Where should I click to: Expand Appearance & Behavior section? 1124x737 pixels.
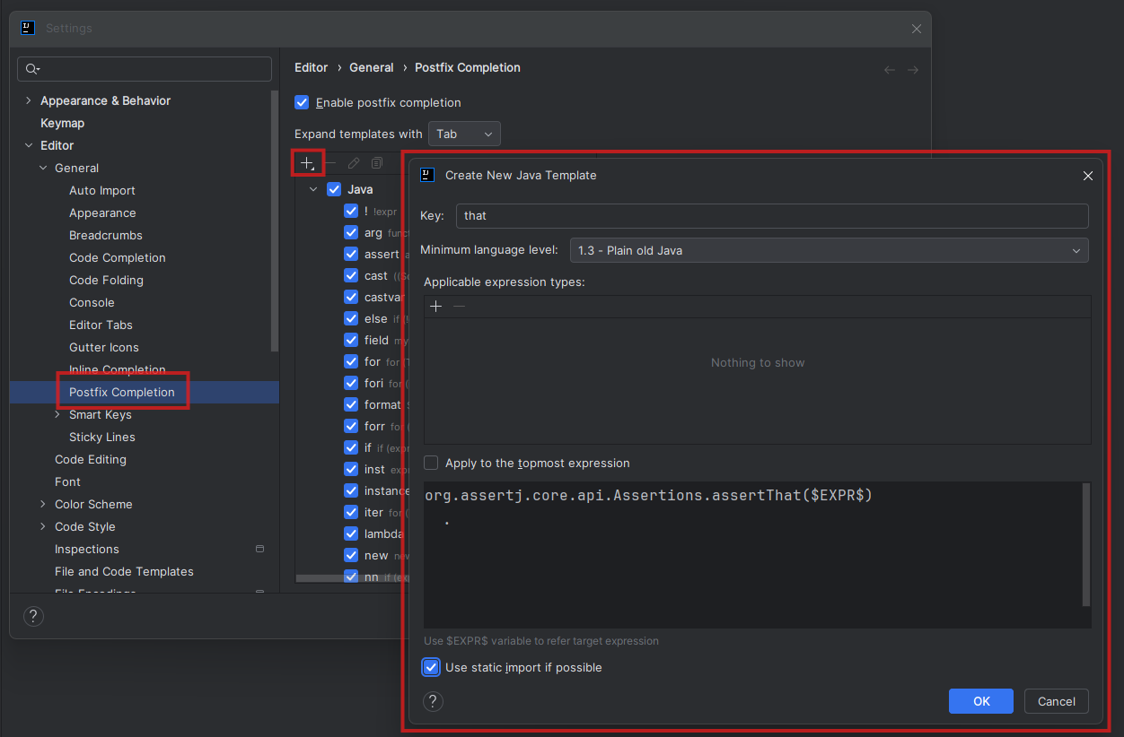tap(29, 100)
